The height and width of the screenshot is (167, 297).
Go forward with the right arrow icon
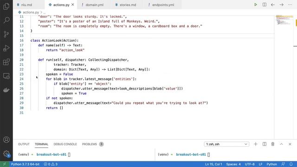(x=282, y=5)
